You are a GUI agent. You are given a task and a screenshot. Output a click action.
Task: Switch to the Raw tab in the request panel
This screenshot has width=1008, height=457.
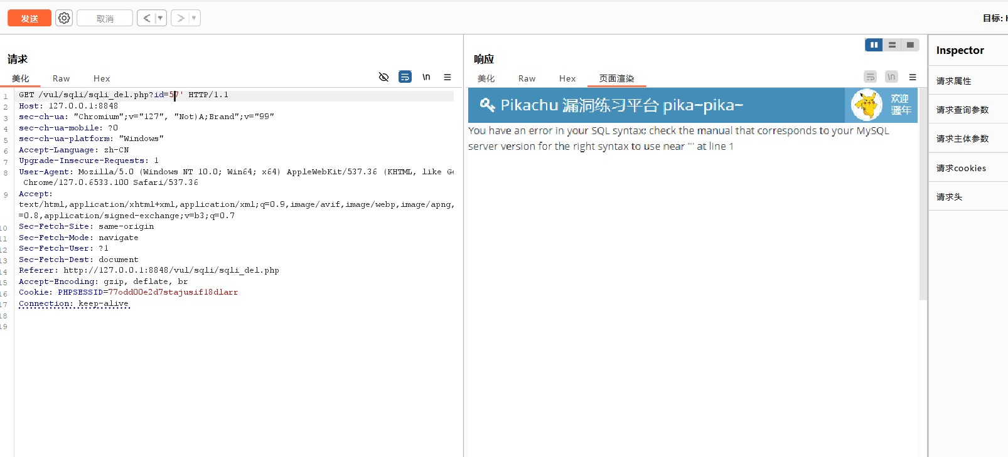click(x=61, y=78)
